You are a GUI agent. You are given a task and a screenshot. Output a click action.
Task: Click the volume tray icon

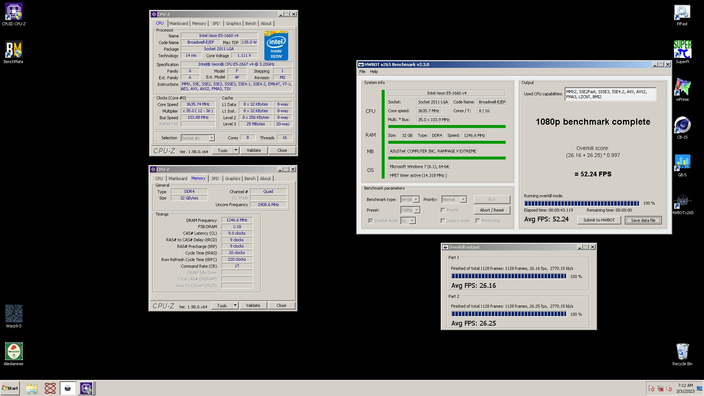pyautogui.click(x=669, y=388)
